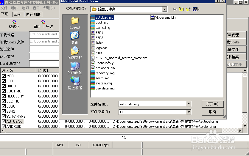Click the dialog's help question mark button

tap(217, 1)
